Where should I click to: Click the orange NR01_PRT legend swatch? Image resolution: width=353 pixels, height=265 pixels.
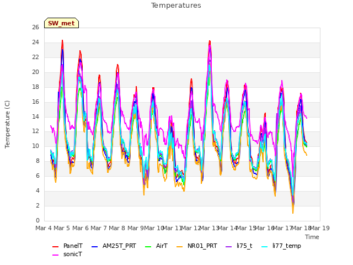[x=180, y=247]
